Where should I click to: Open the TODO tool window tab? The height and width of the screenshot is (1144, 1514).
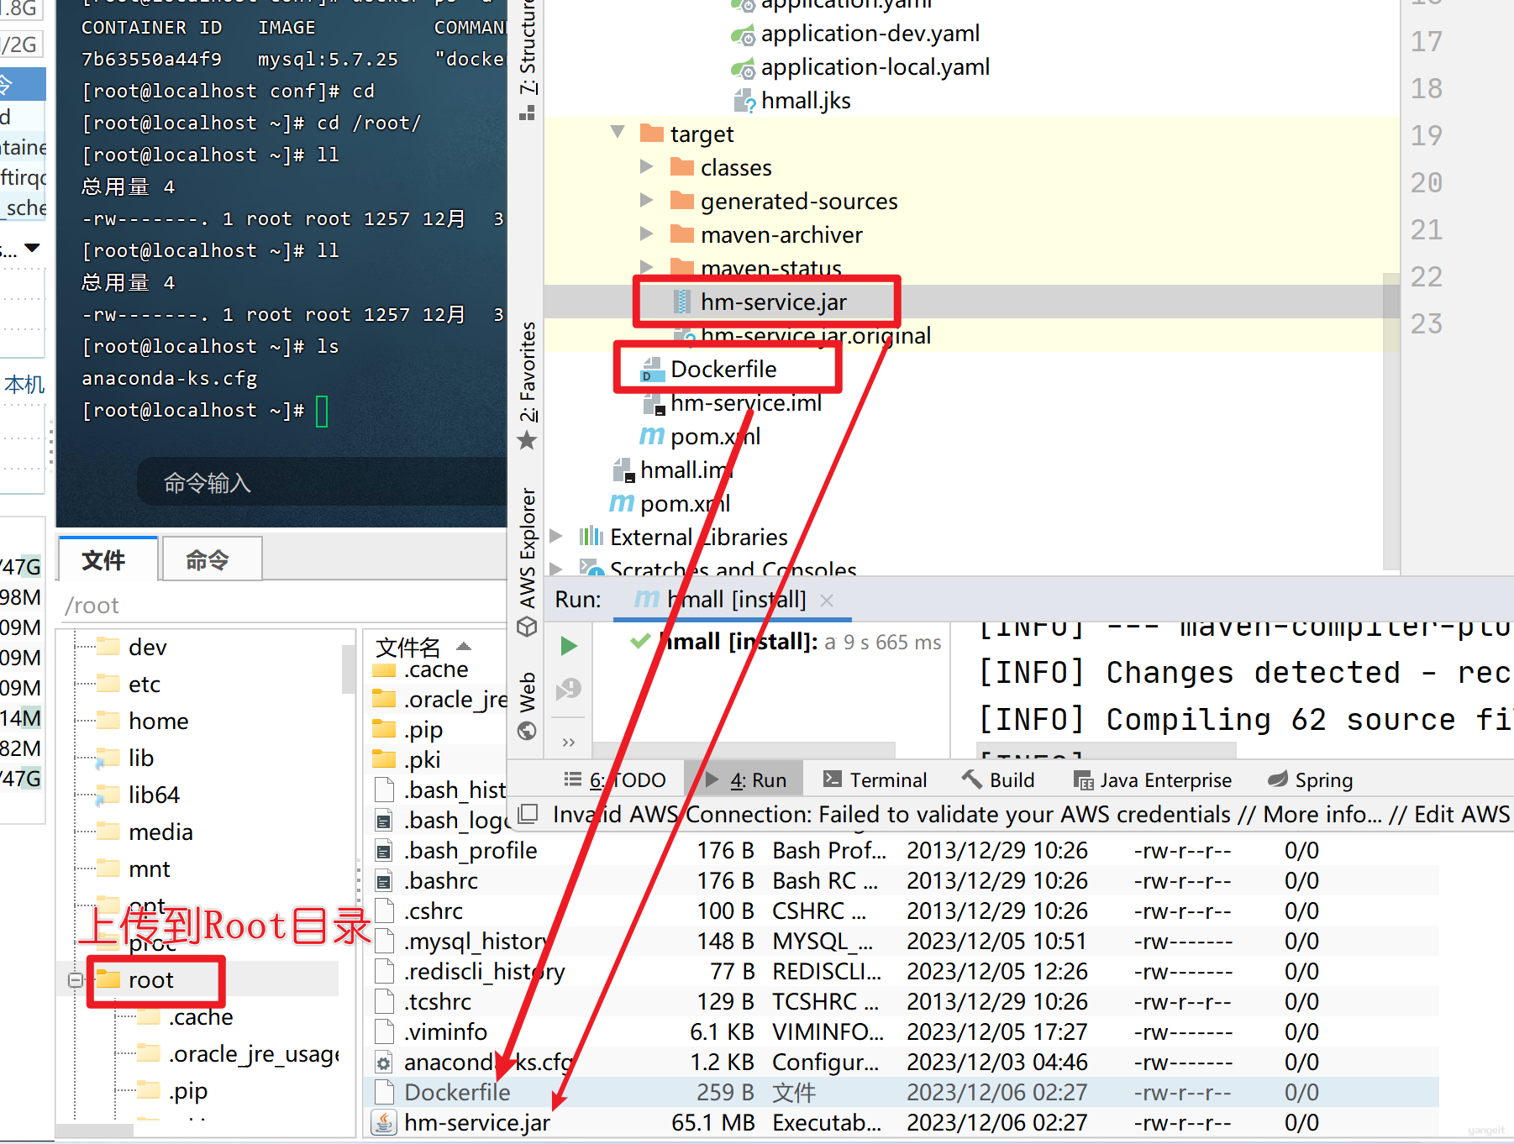click(615, 780)
